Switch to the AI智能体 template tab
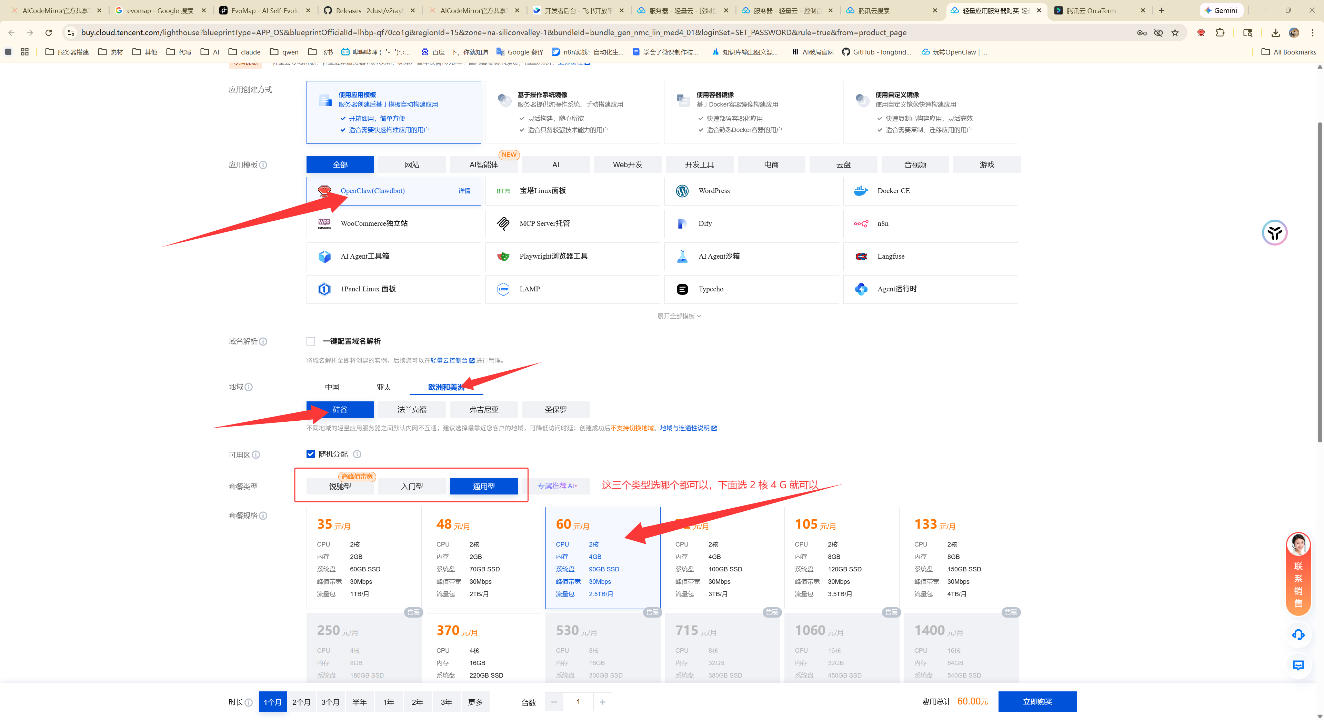The image size is (1324, 720). [x=484, y=165]
